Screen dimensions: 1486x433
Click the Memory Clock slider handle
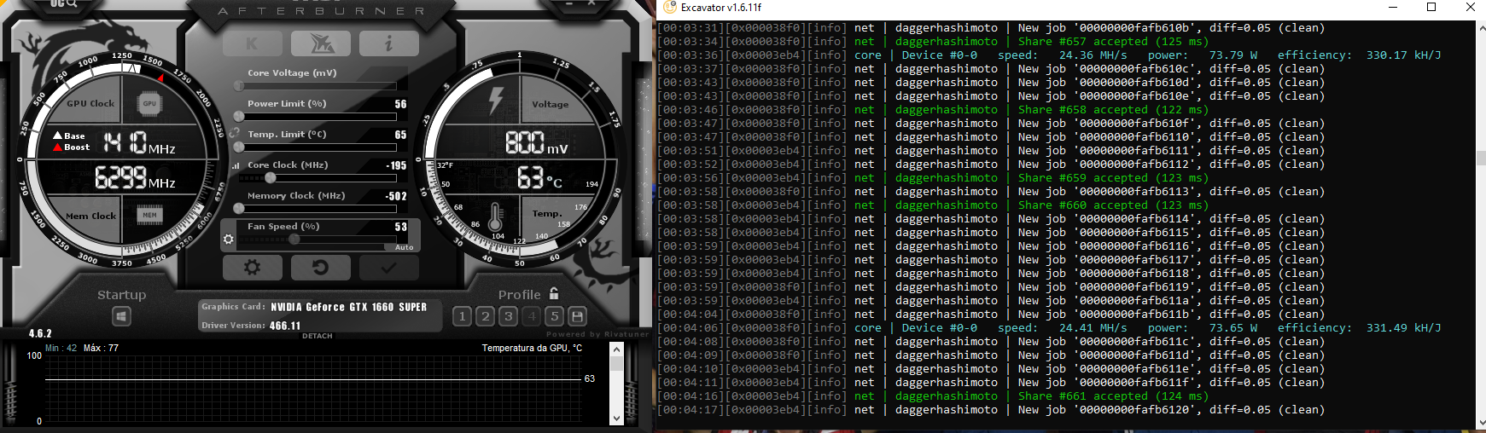(x=239, y=209)
